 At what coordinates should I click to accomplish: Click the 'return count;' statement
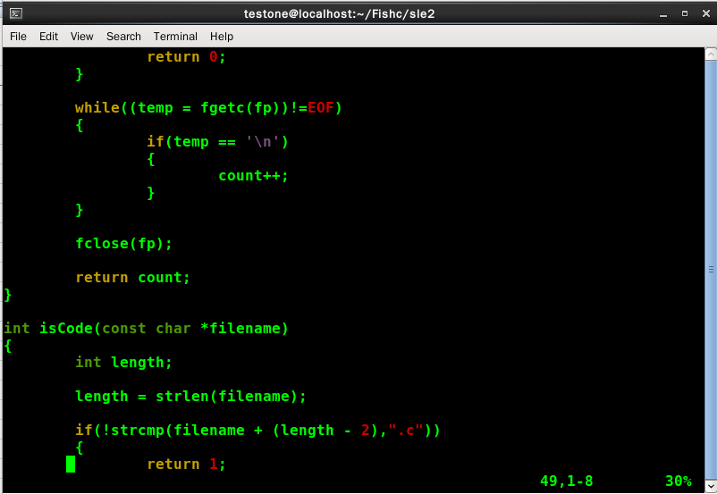[x=132, y=278]
